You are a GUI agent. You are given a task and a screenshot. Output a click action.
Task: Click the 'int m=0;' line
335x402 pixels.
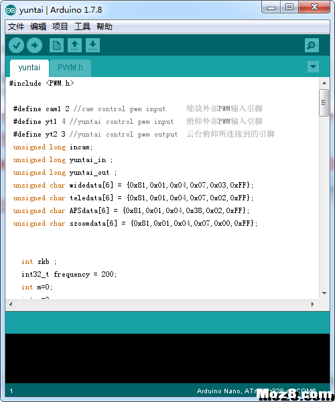click(37, 287)
